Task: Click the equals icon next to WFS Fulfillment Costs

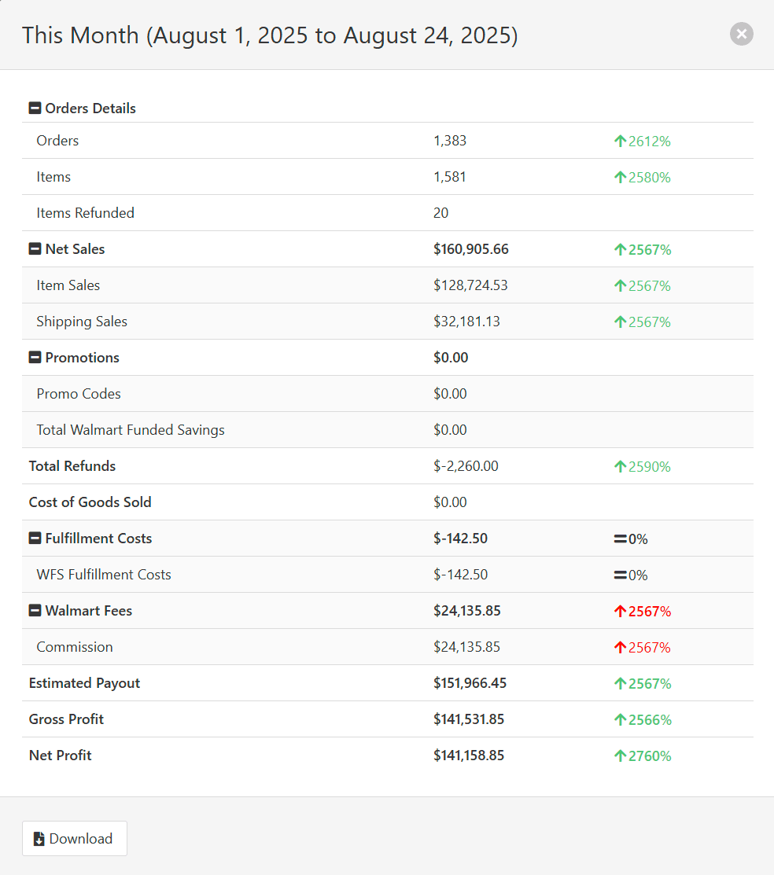Action: pyautogui.click(x=621, y=575)
